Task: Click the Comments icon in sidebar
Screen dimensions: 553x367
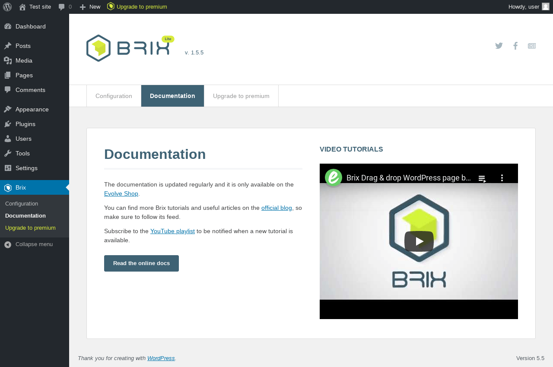Action: pos(8,90)
